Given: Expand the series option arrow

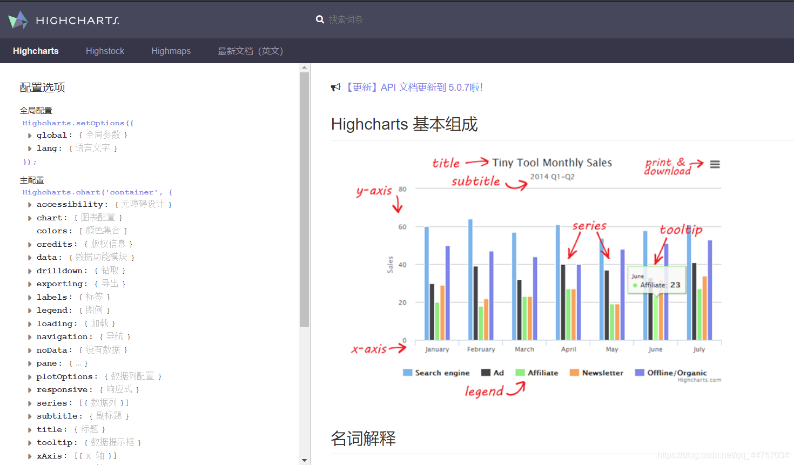Looking at the screenshot, I should [30, 403].
